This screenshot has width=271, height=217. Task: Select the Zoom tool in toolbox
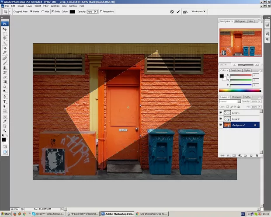tap(5, 130)
